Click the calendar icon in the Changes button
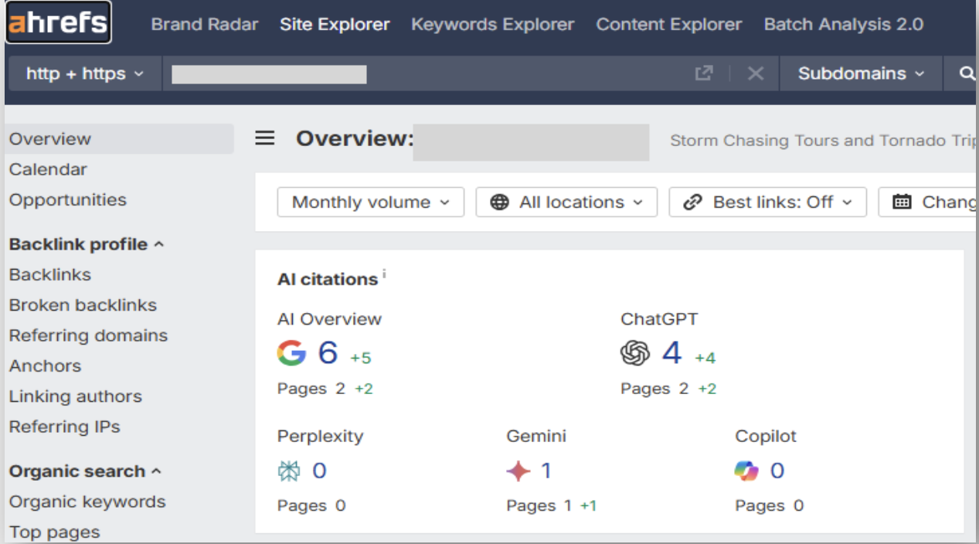 (x=902, y=202)
